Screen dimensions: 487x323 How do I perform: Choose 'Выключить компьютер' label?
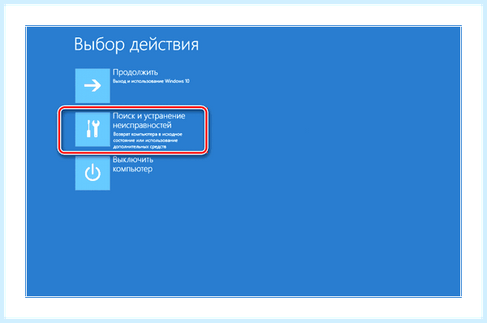click(x=133, y=164)
